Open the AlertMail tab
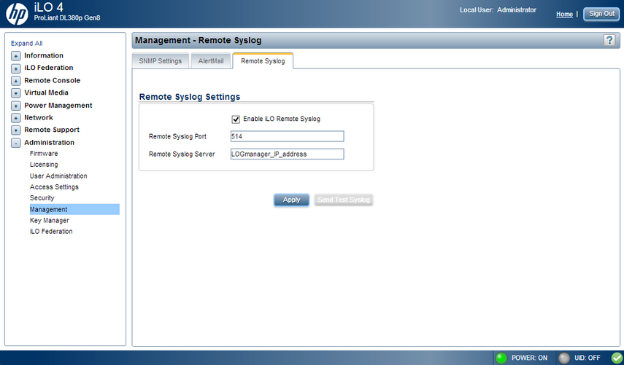This screenshot has height=365, width=624. (x=211, y=61)
